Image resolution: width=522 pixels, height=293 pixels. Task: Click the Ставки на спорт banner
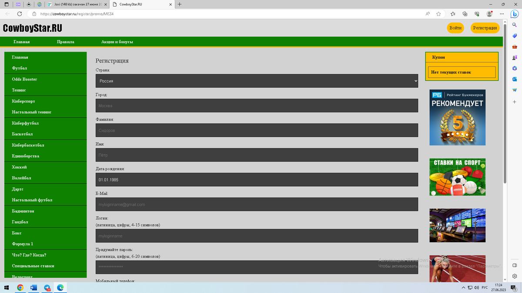[457, 177]
